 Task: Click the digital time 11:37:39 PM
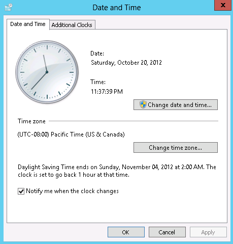click(x=107, y=92)
